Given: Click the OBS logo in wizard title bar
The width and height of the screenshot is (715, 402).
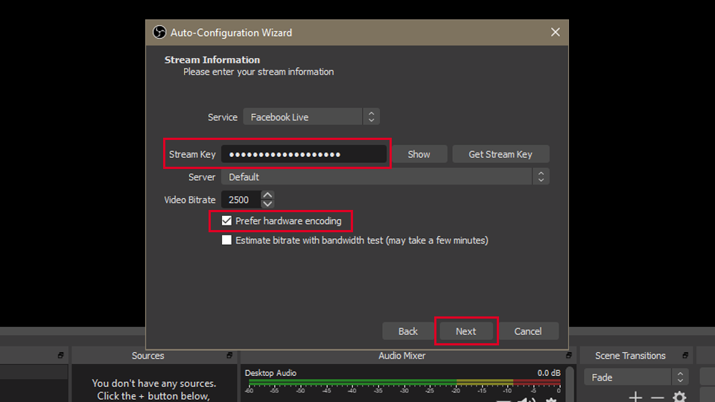Looking at the screenshot, I should 159,32.
